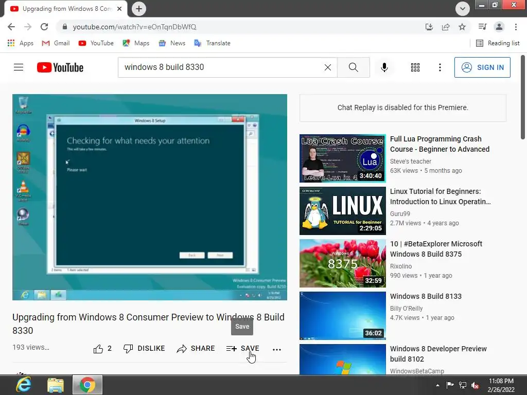
Task: Open 'Windows 8 Build 8133' title link
Action: pos(426,296)
